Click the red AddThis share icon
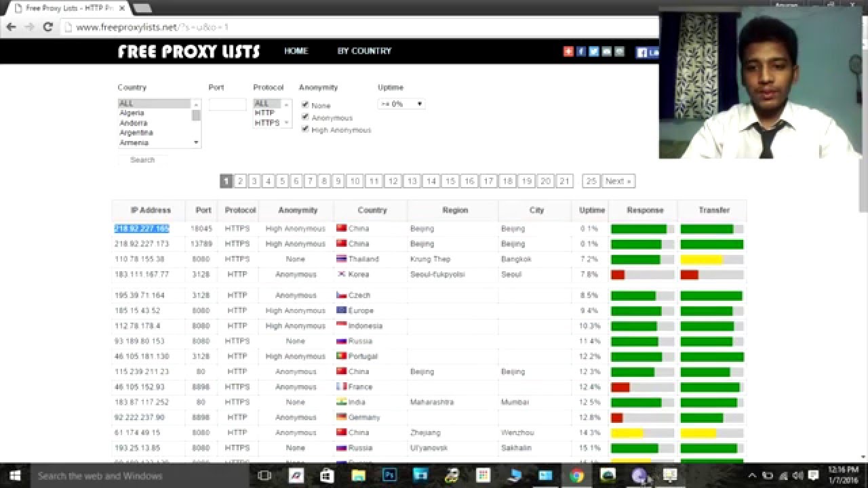The width and height of the screenshot is (868, 488). (x=568, y=52)
